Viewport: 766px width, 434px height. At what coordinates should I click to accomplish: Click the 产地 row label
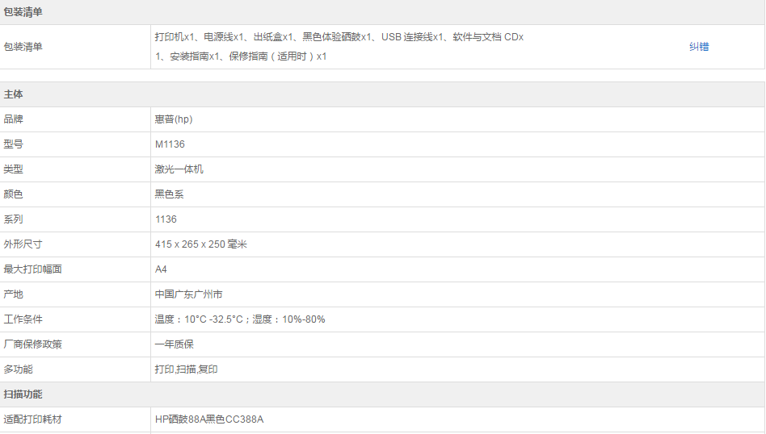pos(13,294)
